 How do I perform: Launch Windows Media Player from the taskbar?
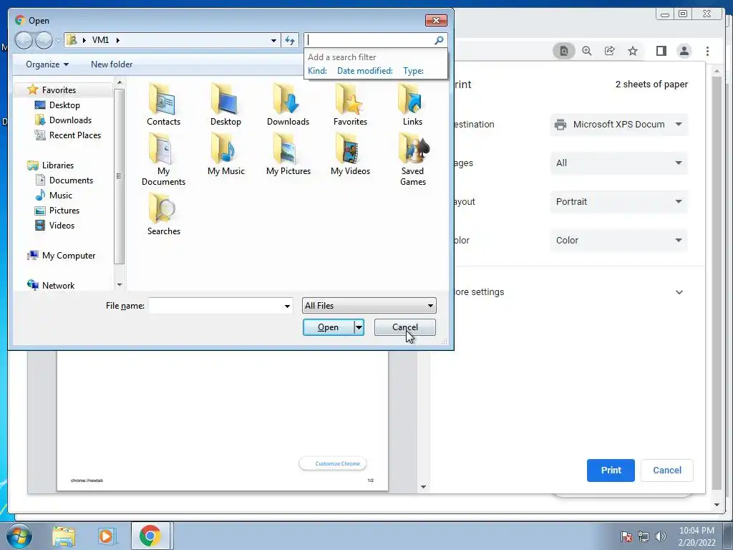106,536
